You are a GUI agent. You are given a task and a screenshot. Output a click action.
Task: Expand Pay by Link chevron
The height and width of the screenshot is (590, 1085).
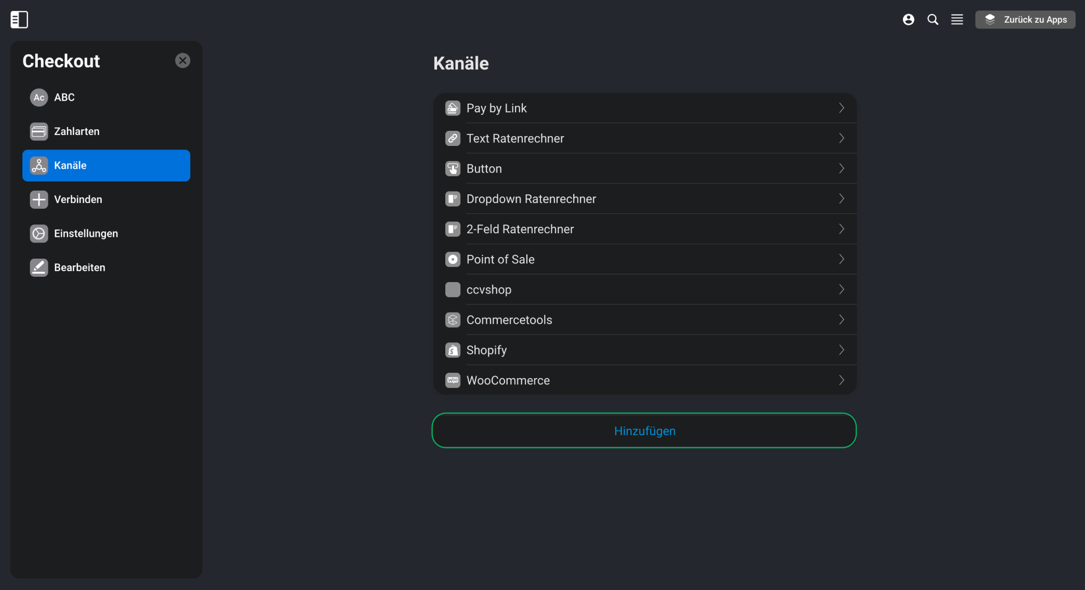[x=841, y=108]
